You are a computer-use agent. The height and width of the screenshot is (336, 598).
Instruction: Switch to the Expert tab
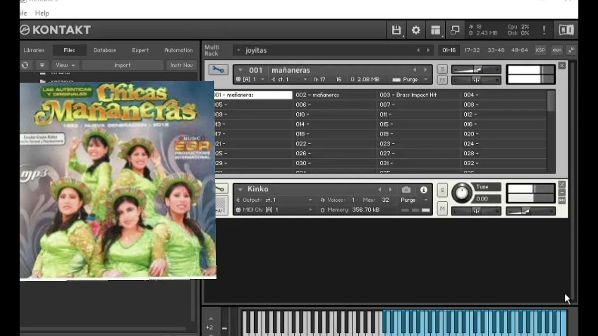[140, 50]
